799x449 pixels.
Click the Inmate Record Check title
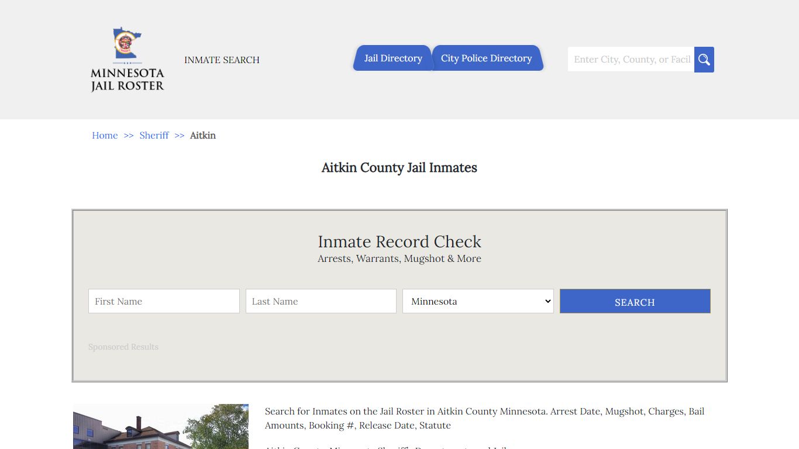tap(399, 241)
